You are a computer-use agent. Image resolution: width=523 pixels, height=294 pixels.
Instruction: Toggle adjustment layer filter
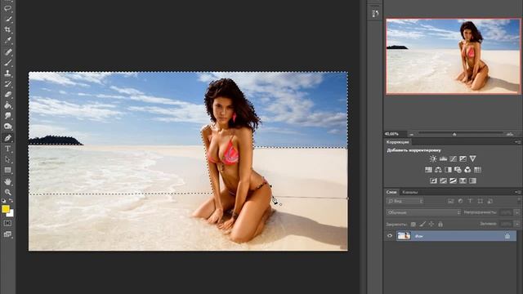pyautogui.click(x=461, y=201)
